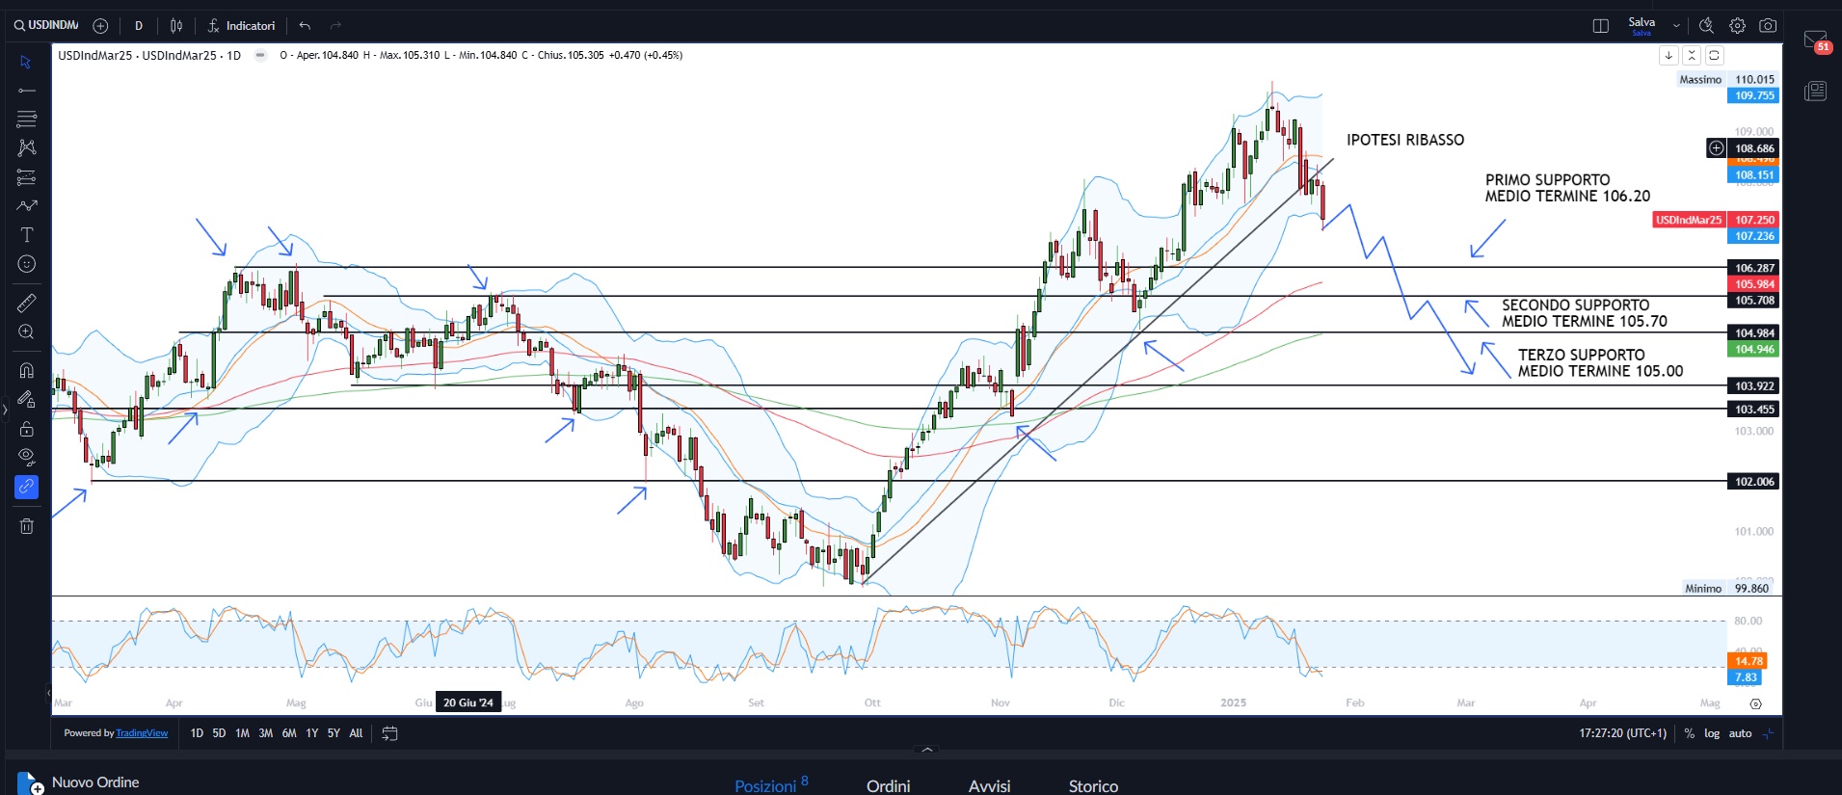Select the Text drawing tool
Image resolution: width=1842 pixels, height=795 pixels.
[x=26, y=235]
